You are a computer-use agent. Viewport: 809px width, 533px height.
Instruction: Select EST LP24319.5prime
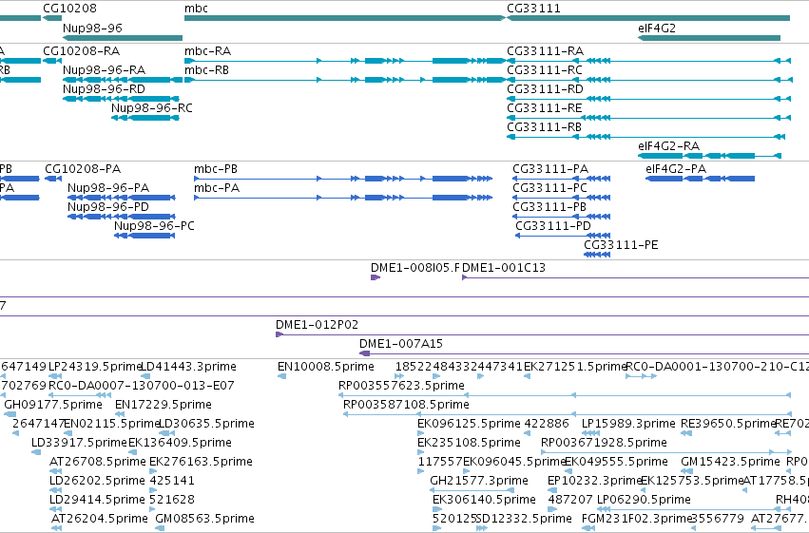coord(55,376)
